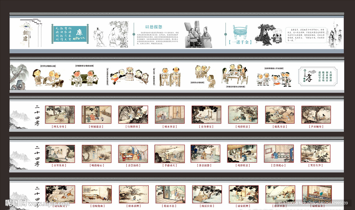Click the painting above 卧冰求鲤

134,194
